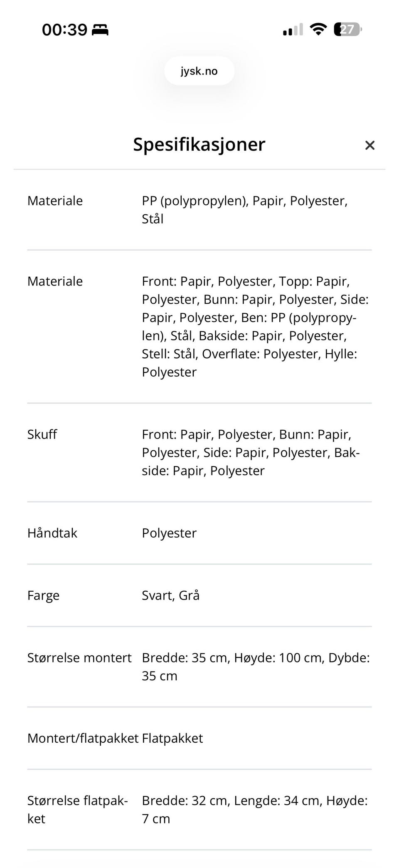Tap the Farge row label
Screen dimensions: 399x868
coord(43,595)
